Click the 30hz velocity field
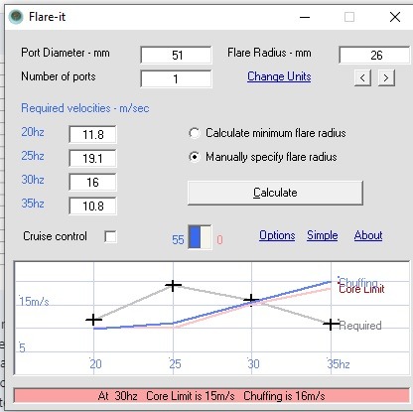The height and width of the screenshot is (412, 413). (x=92, y=182)
